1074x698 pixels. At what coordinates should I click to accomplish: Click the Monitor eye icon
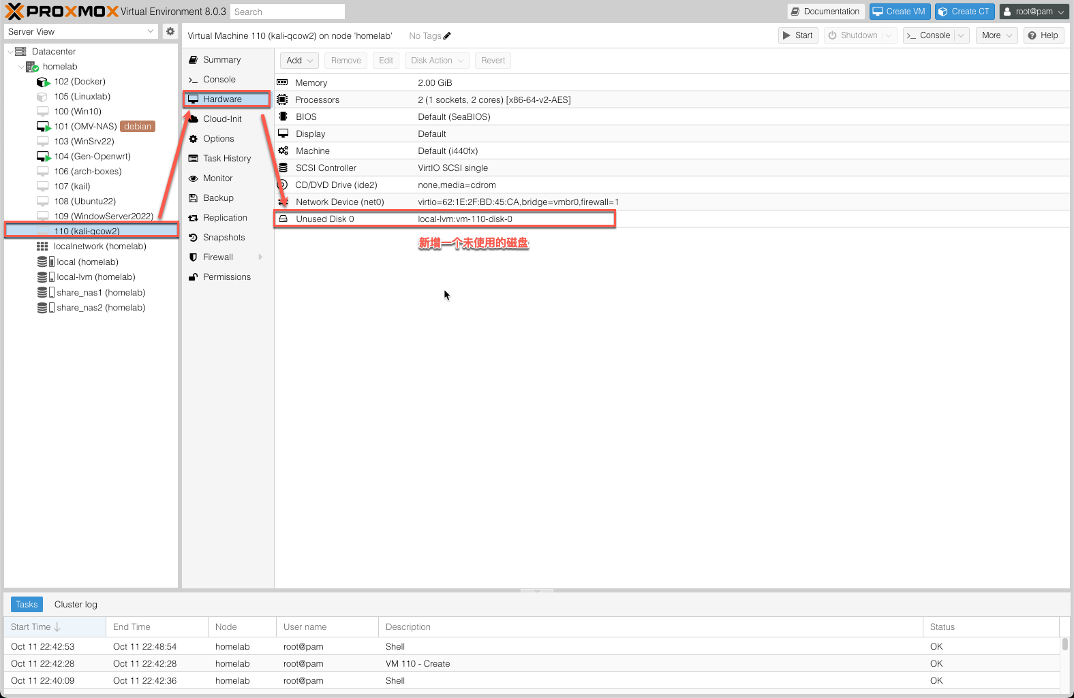[x=194, y=178]
